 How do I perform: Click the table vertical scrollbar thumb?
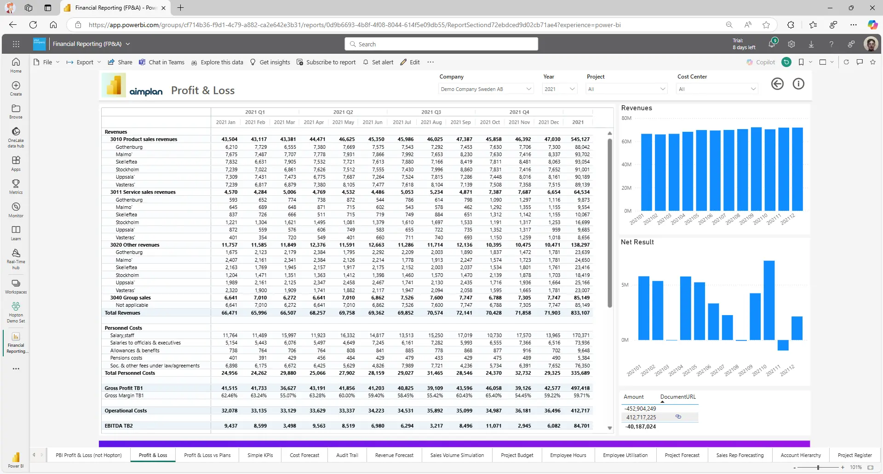pos(610,223)
